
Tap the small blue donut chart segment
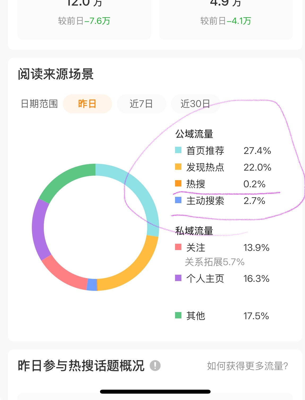tap(92, 285)
